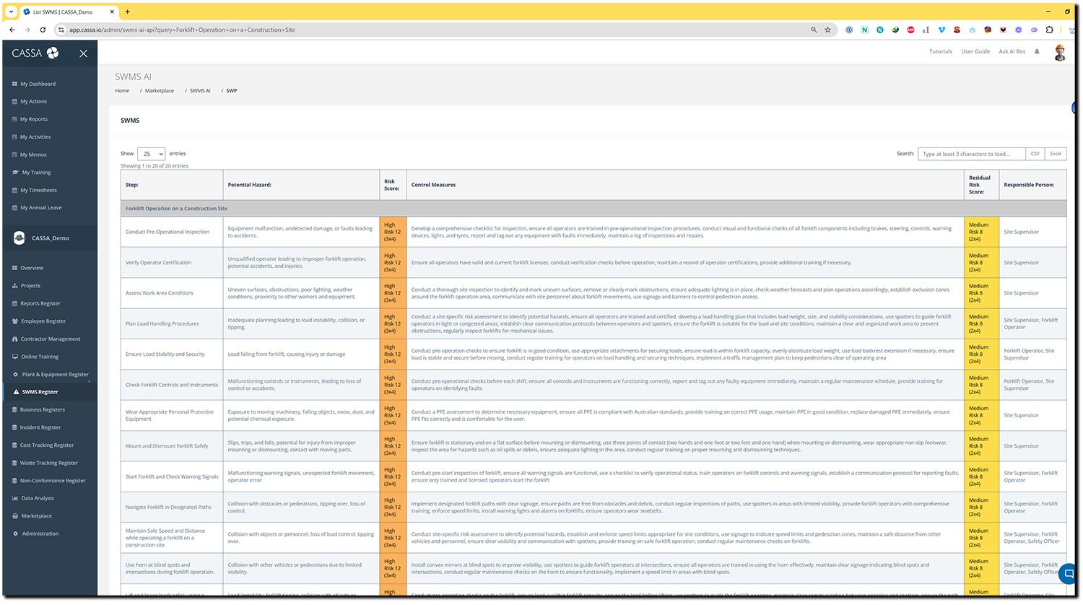Open the Employee Register sidebar item

[43, 321]
